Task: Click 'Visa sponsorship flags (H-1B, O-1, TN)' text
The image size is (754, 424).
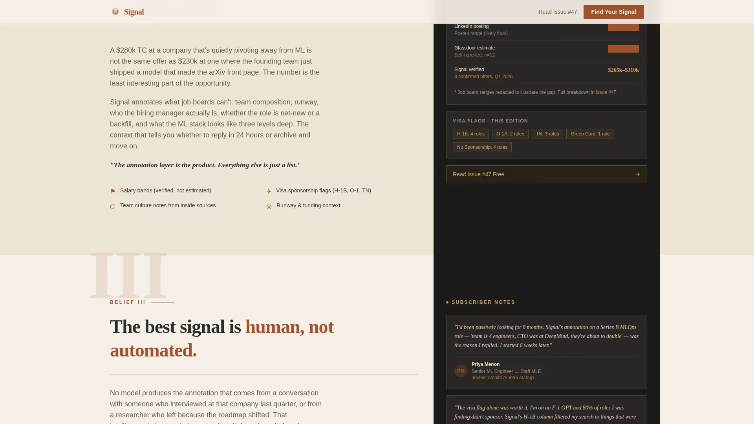Action: [x=323, y=190]
